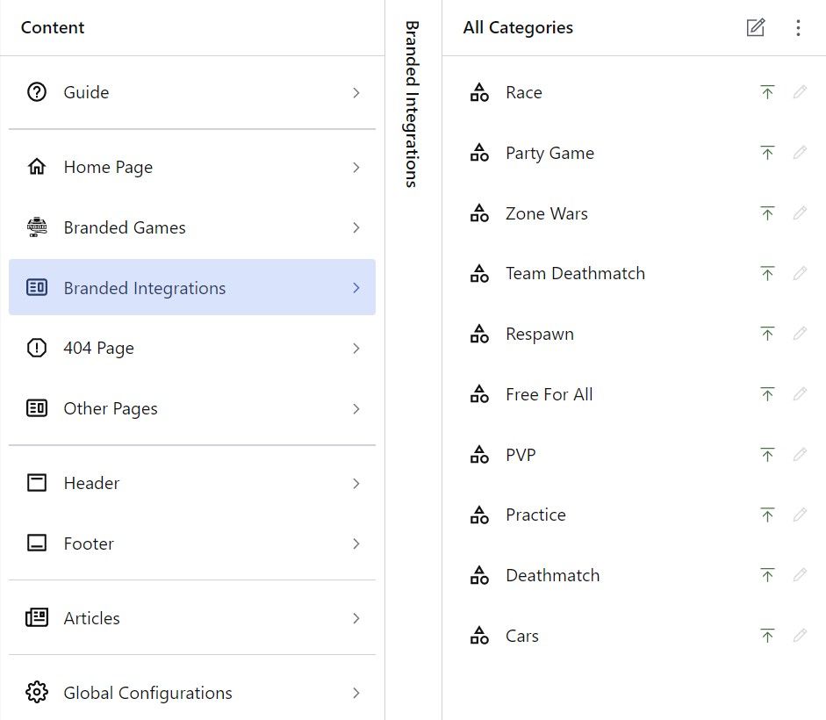Click the move-to-top arrow for Race
The image size is (826, 720).
tap(767, 92)
